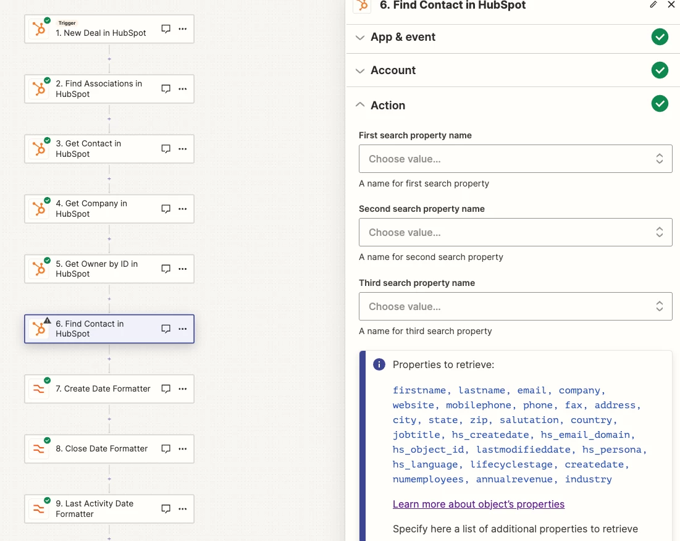680x541 pixels.
Task: Click comment icon on Get Owner by ID step
Action: 166,269
